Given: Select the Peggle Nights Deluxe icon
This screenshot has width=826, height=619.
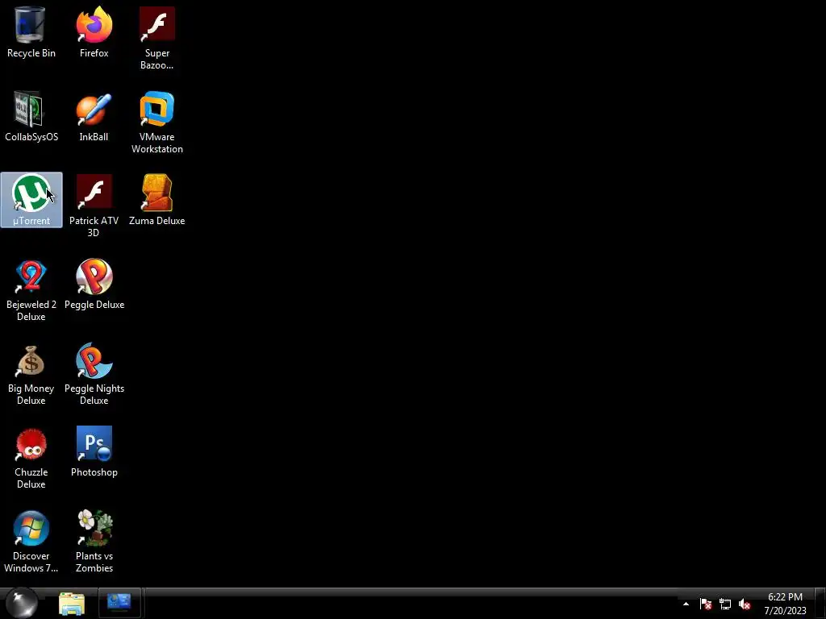Looking at the screenshot, I should click(x=94, y=373).
